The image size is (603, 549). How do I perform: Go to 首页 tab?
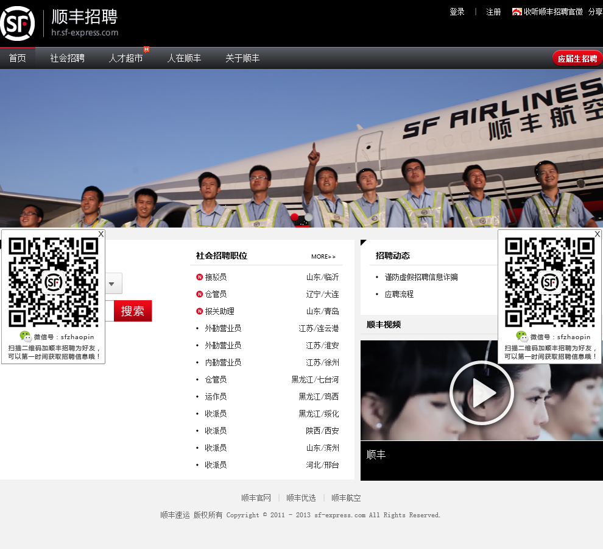click(18, 58)
